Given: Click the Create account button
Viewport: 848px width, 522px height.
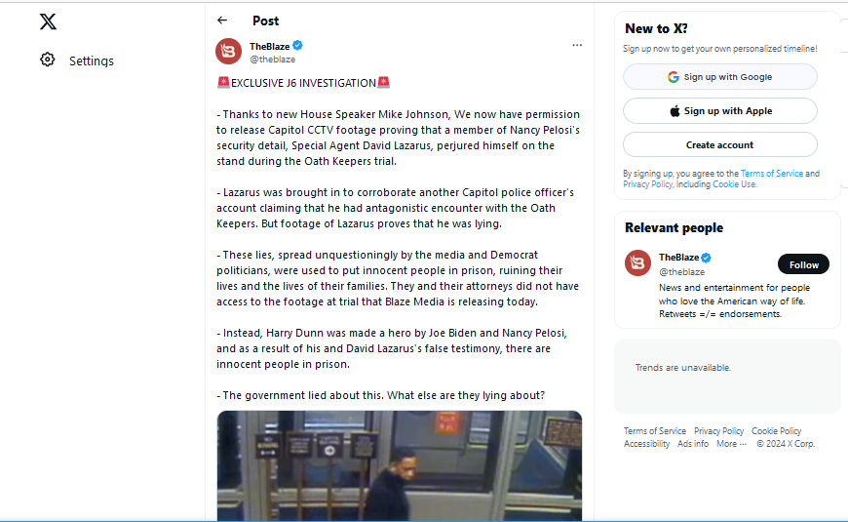Looking at the screenshot, I should 720,145.
